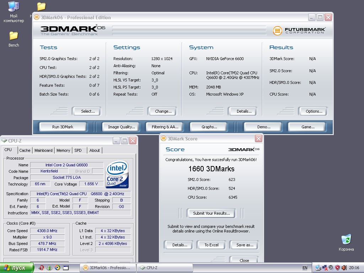Click Submit Your Results... button

211,213
